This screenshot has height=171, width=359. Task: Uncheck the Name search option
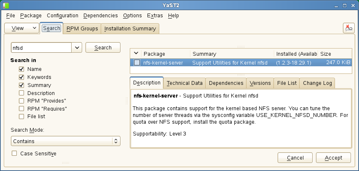click(21, 69)
